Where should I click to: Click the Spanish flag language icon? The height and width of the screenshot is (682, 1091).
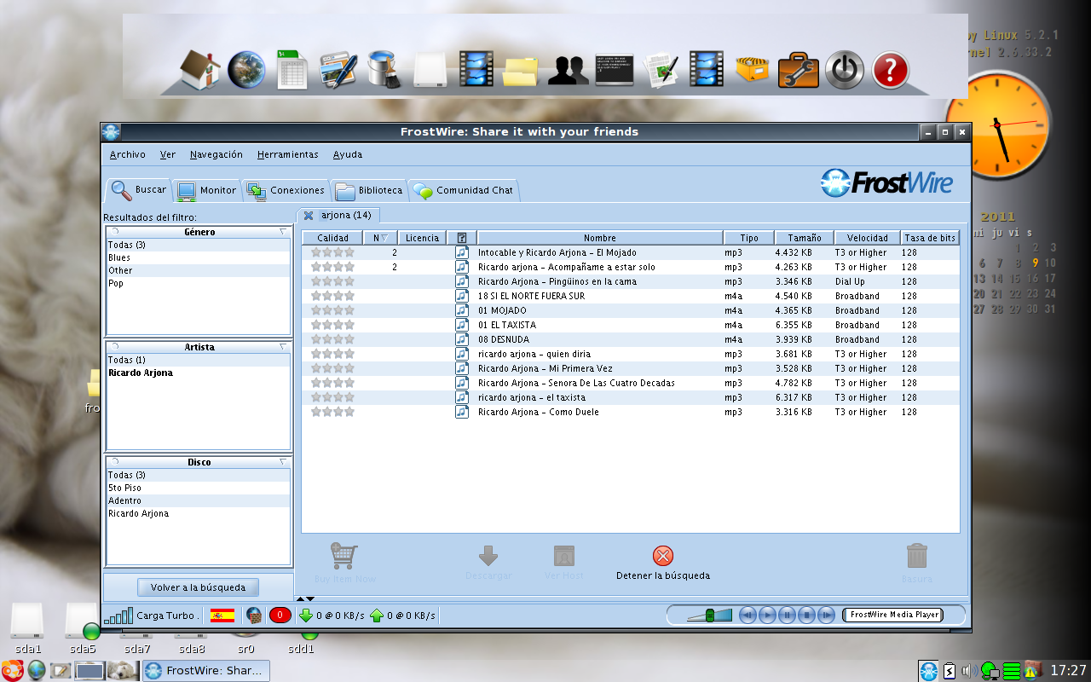(222, 615)
